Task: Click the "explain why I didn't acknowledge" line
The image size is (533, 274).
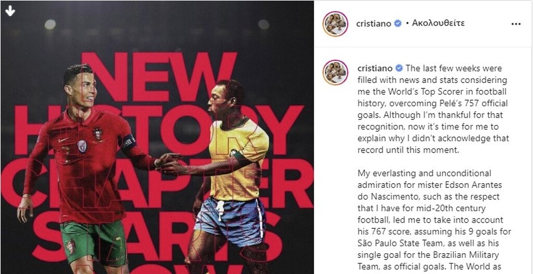Action: 434,139
